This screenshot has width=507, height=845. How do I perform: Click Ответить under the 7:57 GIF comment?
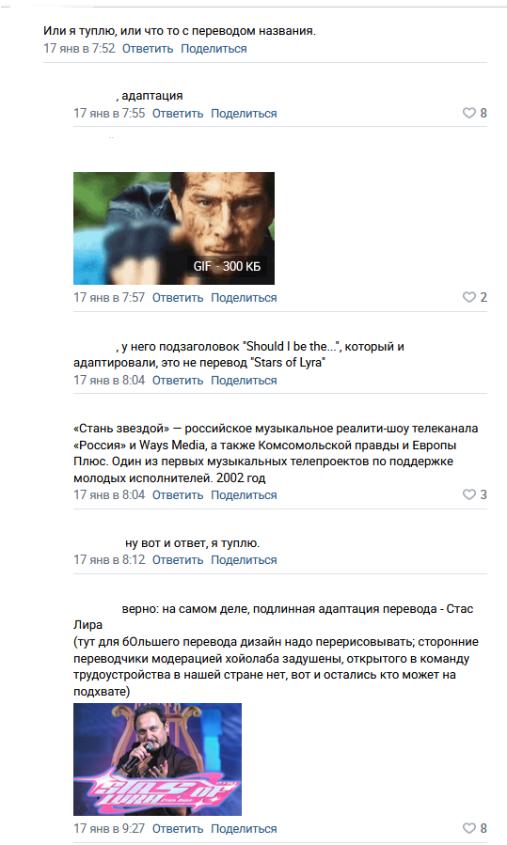(178, 297)
